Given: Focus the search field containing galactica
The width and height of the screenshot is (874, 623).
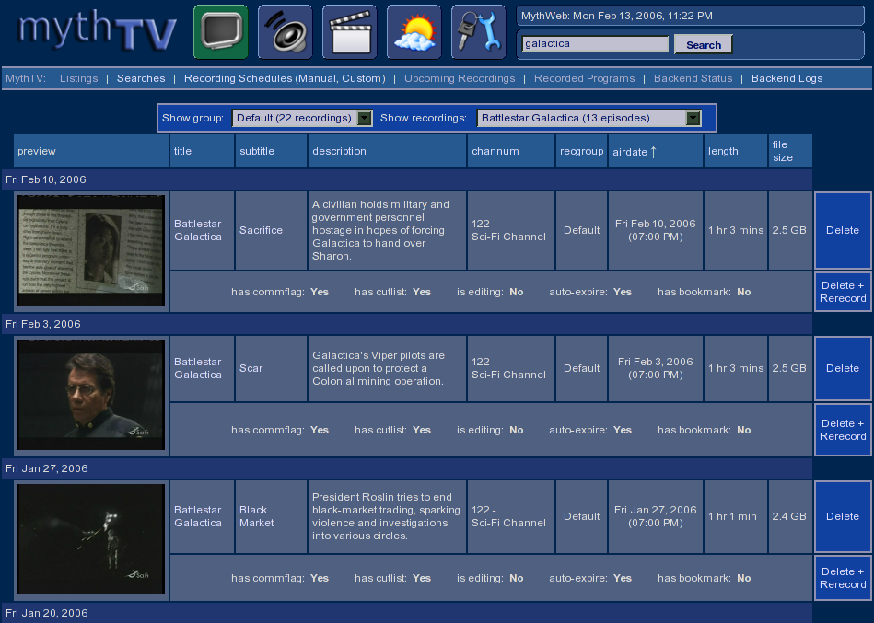Looking at the screenshot, I should pos(595,43).
